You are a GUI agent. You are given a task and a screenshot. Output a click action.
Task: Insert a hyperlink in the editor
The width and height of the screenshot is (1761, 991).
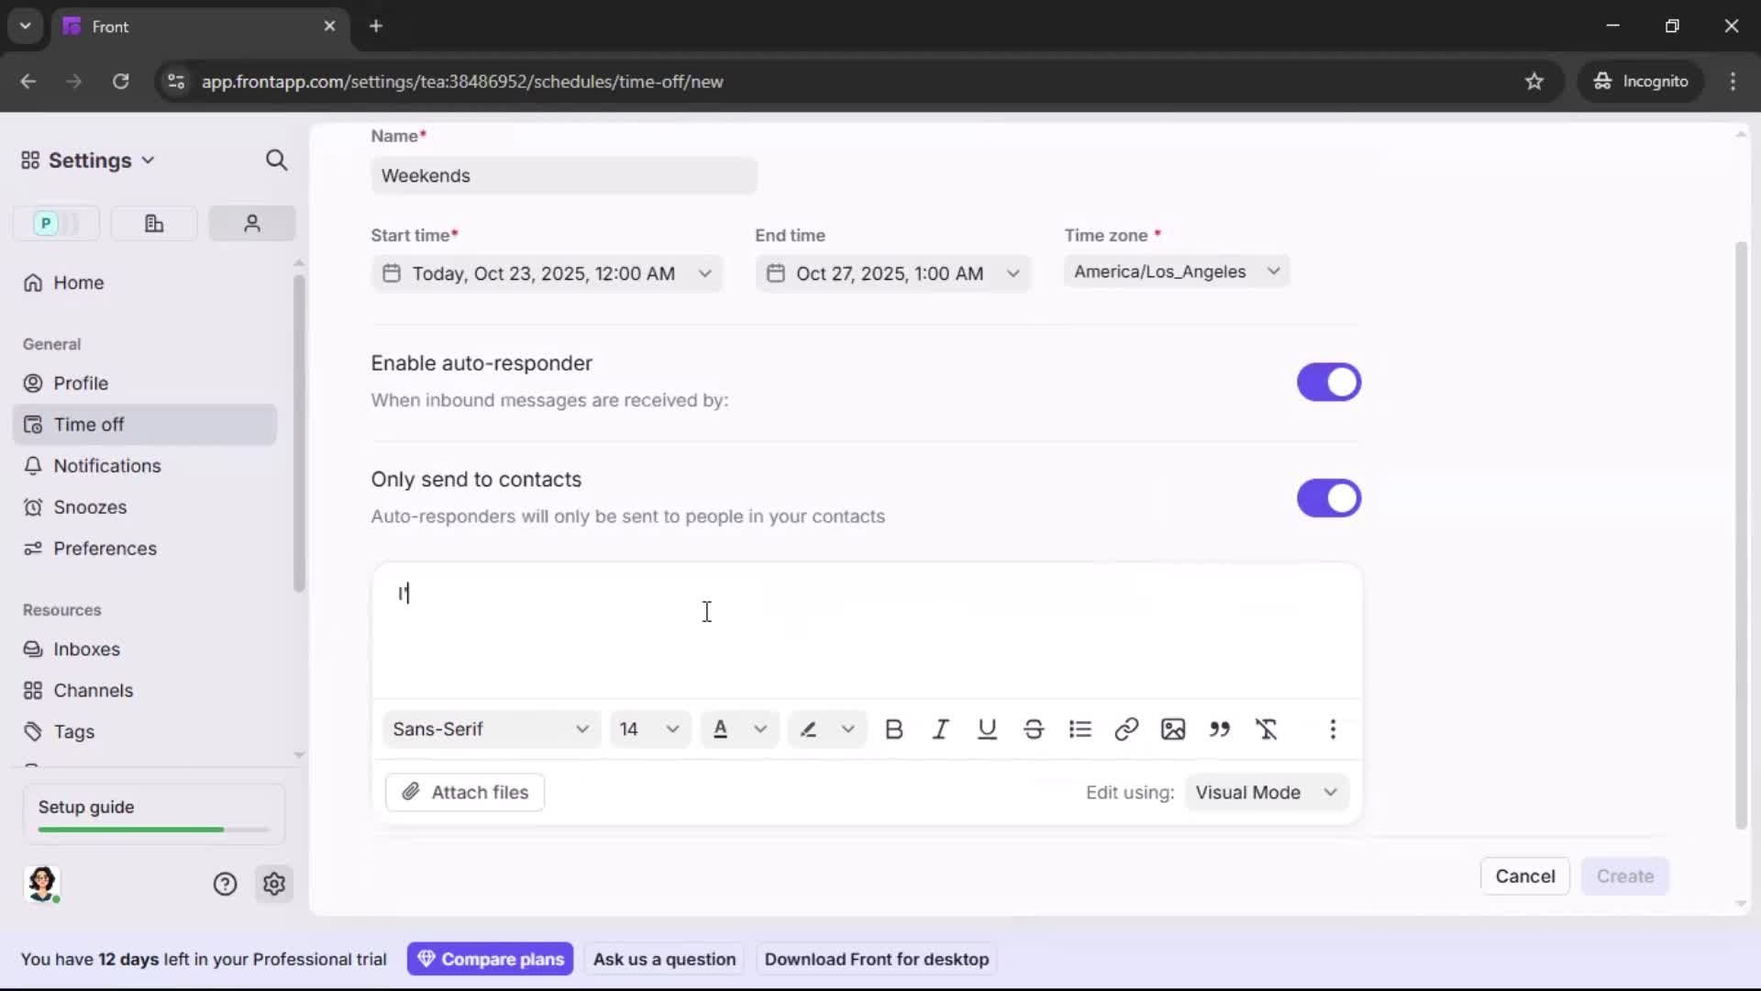pos(1126,729)
